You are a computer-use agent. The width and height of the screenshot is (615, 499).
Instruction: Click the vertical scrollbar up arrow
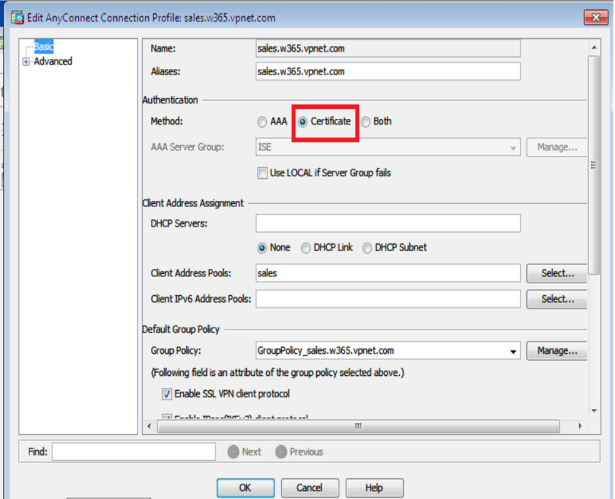(x=594, y=48)
